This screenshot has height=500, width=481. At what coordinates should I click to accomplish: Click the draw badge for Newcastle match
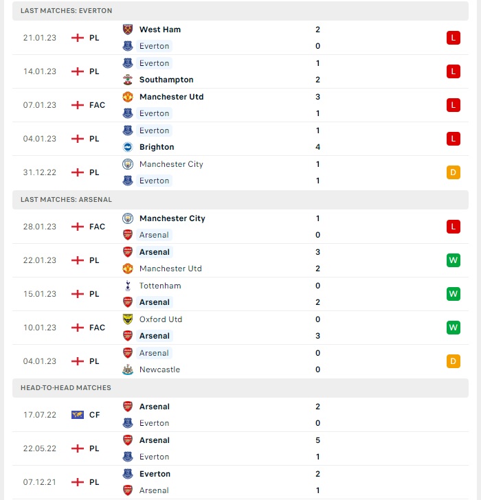pos(454,361)
